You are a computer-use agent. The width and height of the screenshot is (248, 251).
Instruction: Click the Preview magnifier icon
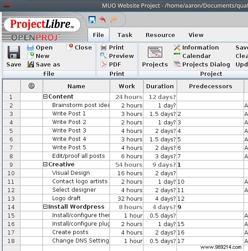pyautogui.click(x=104, y=56)
